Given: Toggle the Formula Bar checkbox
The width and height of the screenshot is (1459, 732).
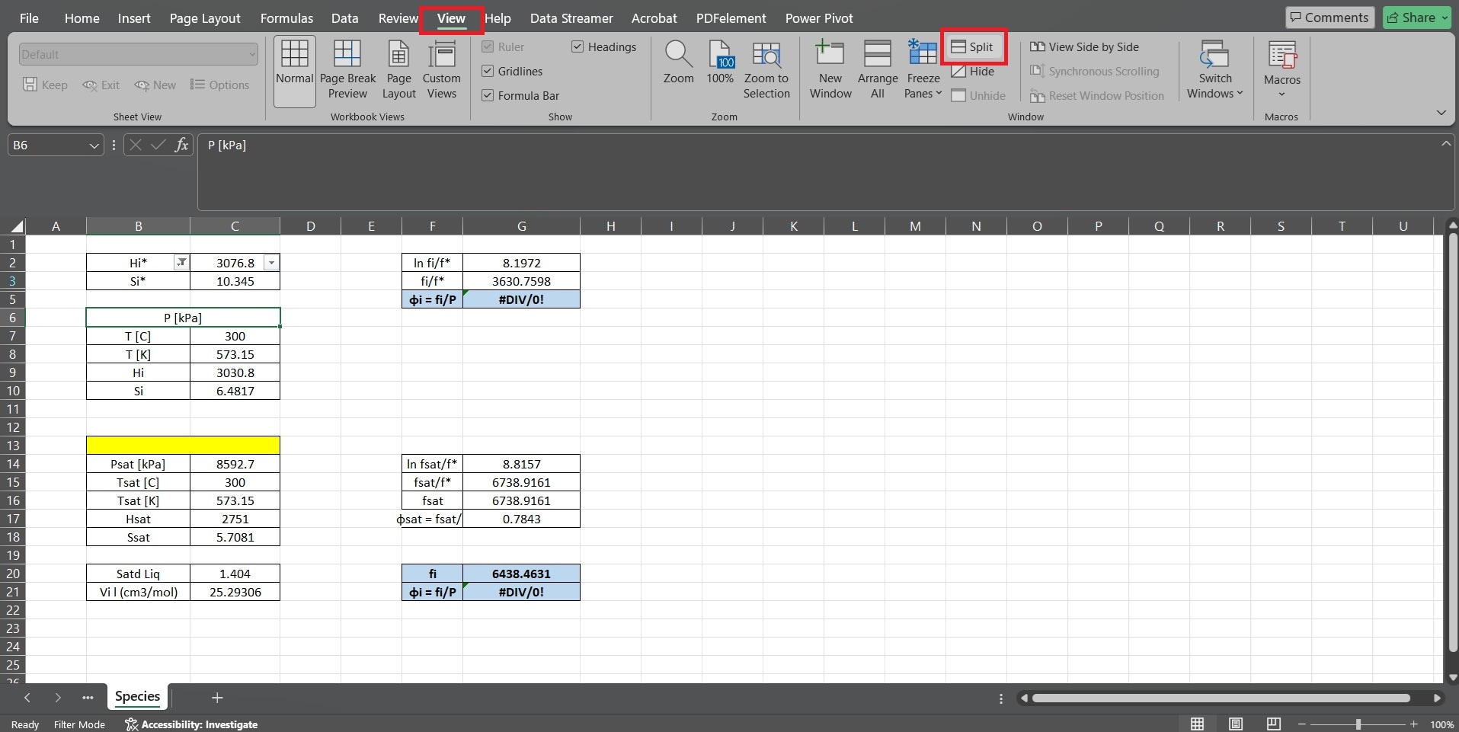Looking at the screenshot, I should tap(488, 96).
